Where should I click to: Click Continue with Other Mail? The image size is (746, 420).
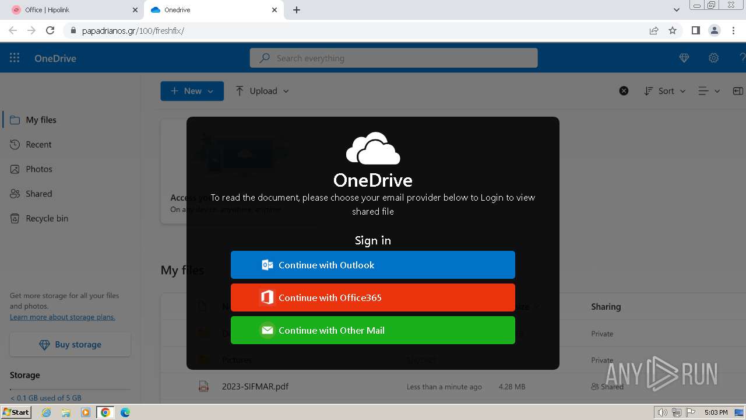tap(373, 330)
